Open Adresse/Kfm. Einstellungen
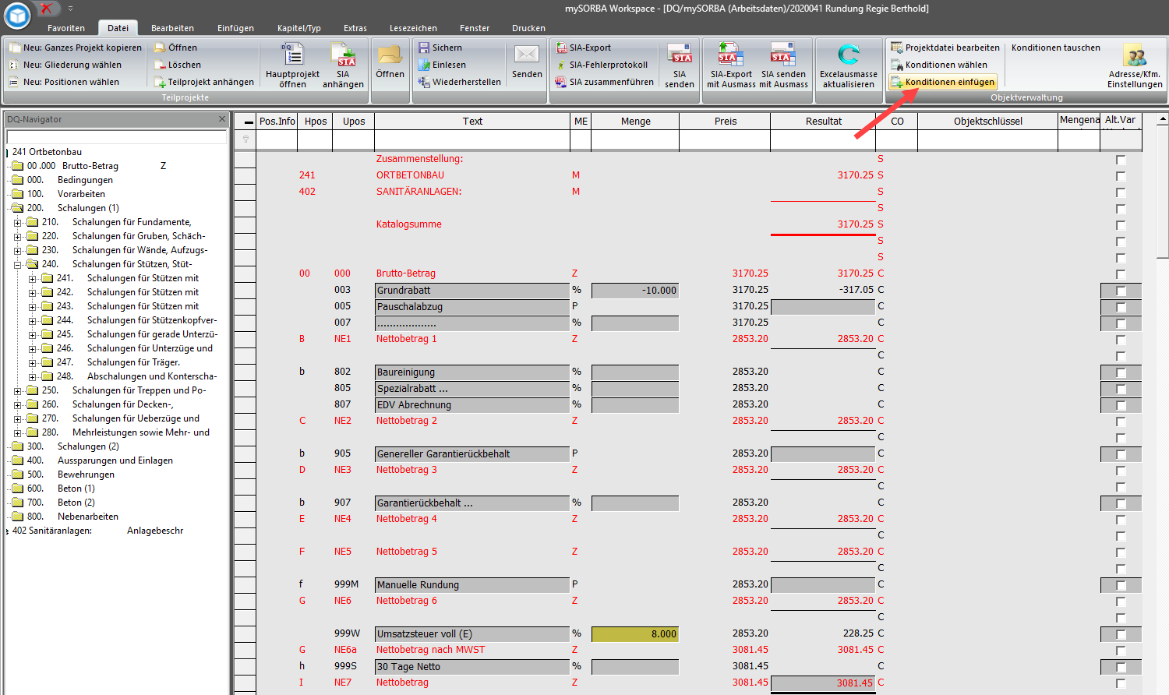This screenshot has width=1169, height=695. pyautogui.click(x=1135, y=56)
